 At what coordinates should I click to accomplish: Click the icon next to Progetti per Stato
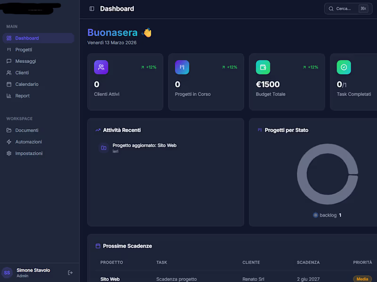pyautogui.click(x=260, y=130)
